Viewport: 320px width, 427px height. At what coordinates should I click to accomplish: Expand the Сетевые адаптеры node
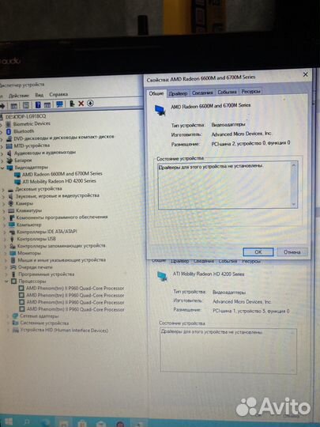(8, 316)
